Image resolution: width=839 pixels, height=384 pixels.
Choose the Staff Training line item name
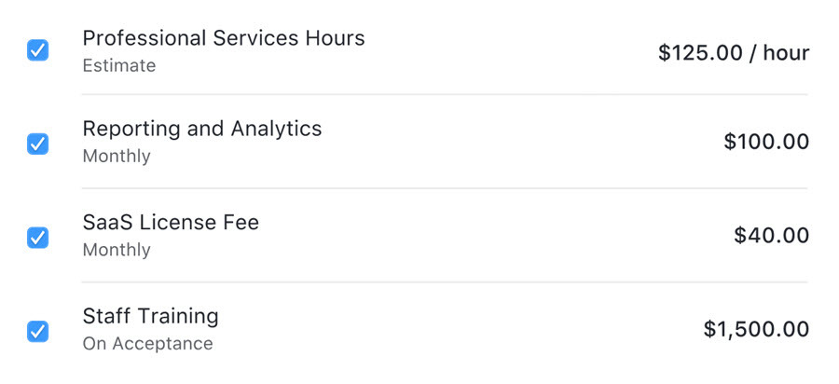pos(150,316)
